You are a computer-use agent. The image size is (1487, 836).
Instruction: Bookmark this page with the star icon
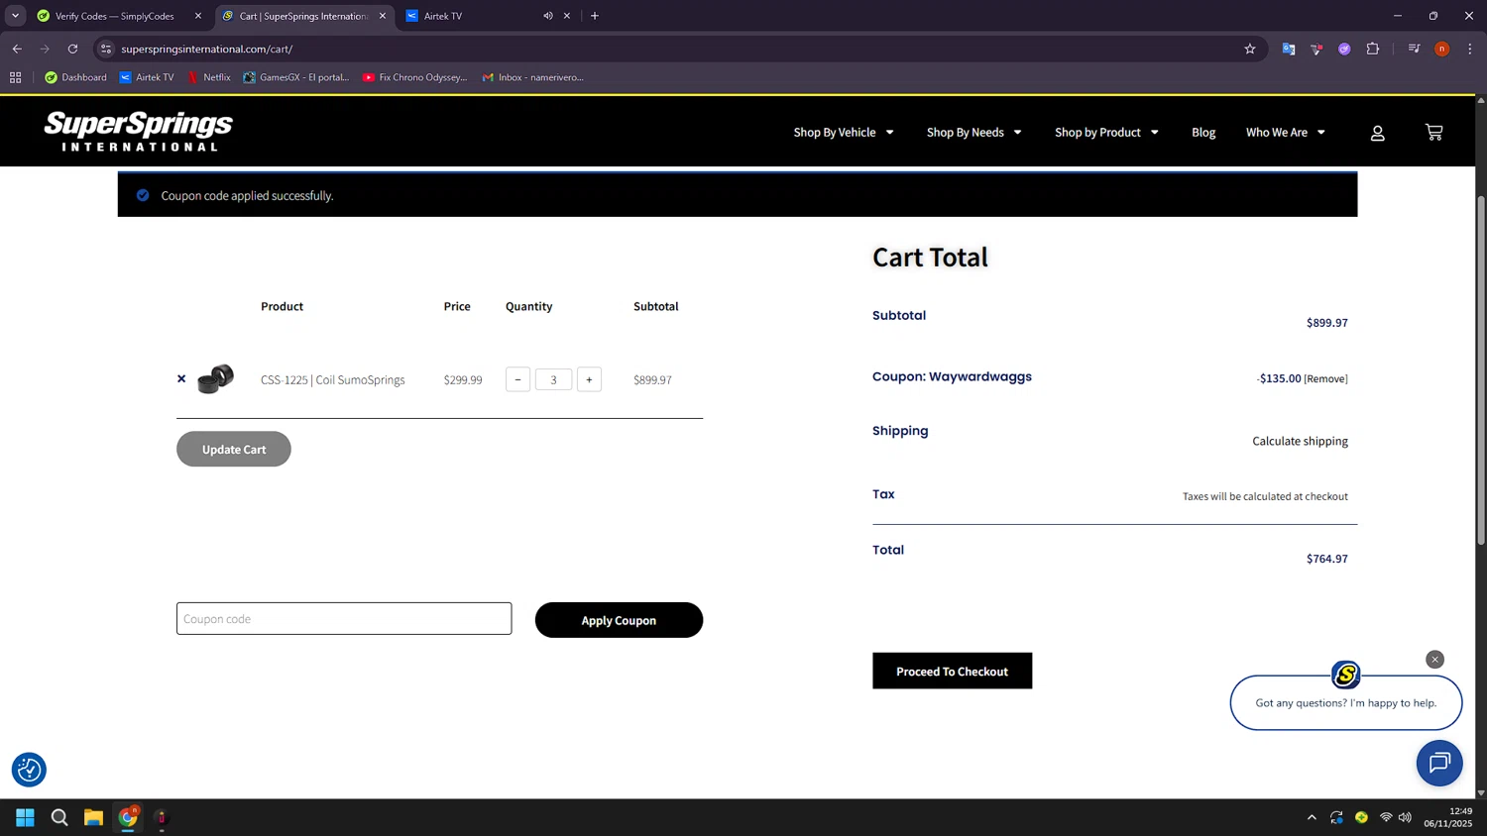tap(1250, 49)
